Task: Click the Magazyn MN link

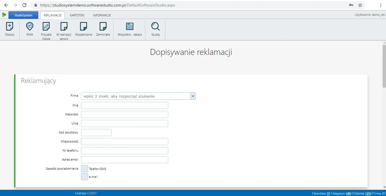Action: (349, 193)
